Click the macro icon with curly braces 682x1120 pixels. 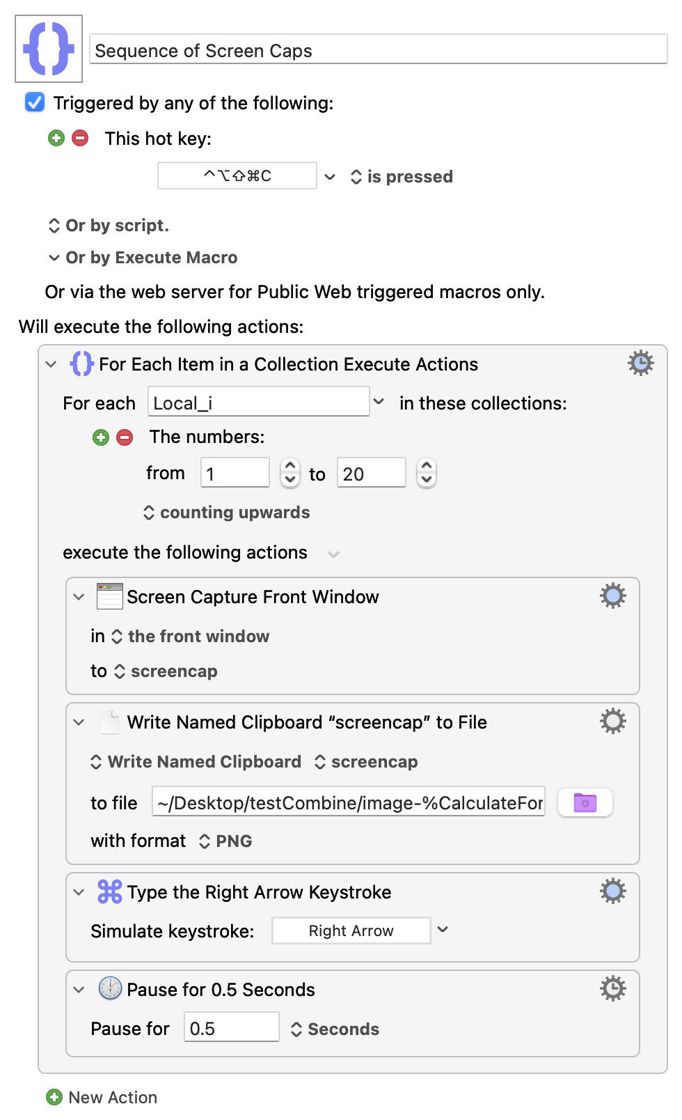click(x=49, y=49)
